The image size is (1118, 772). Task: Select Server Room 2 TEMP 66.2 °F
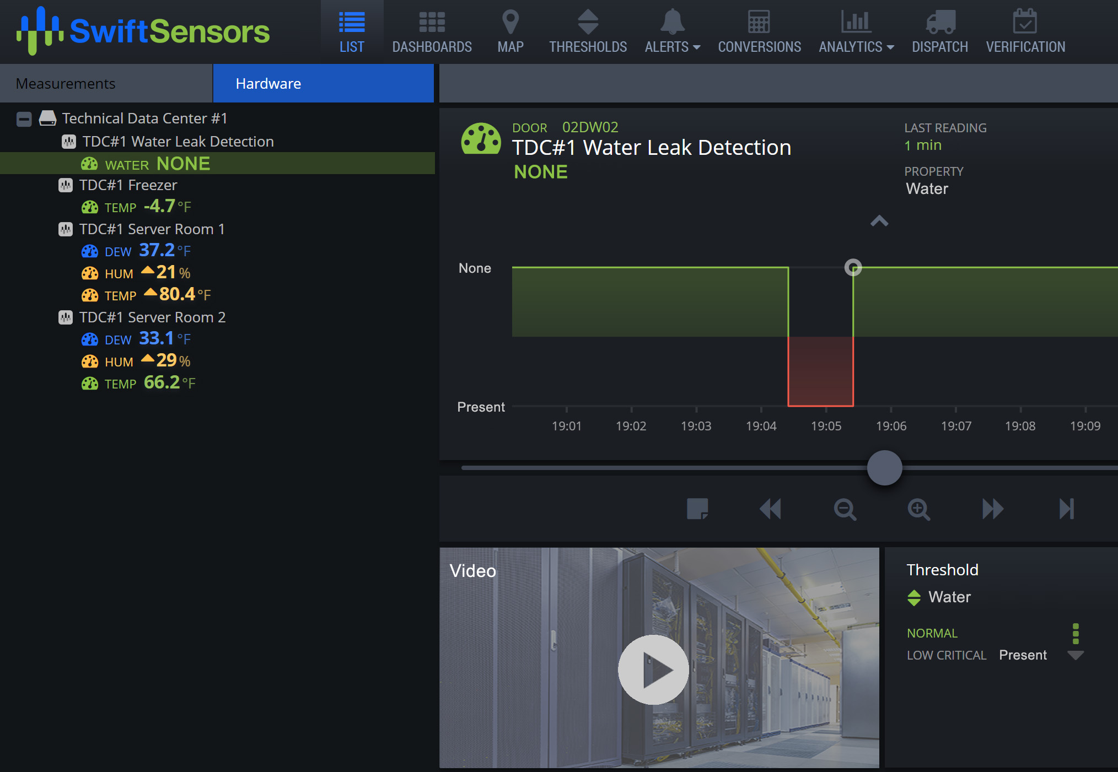(x=138, y=384)
